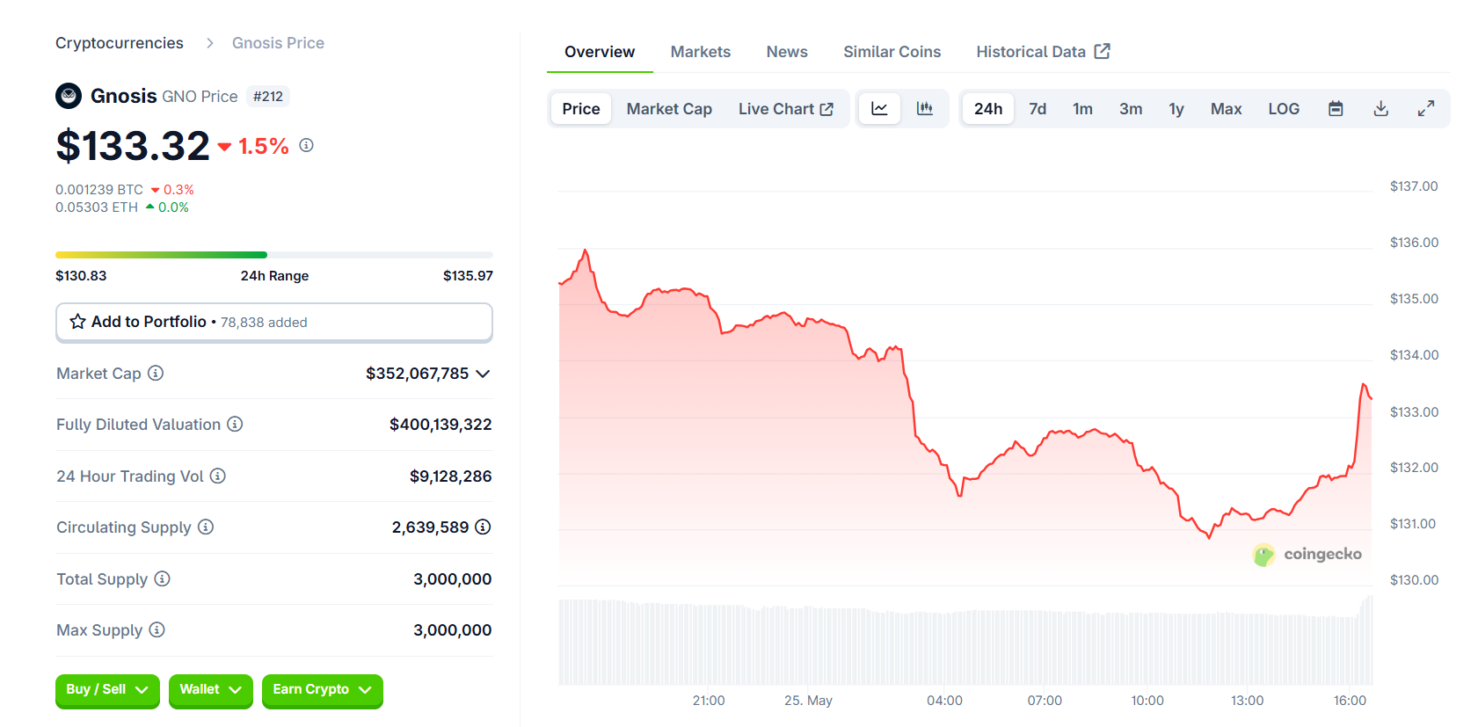Open the Markets tab
1478x727 pixels.
pyautogui.click(x=701, y=52)
